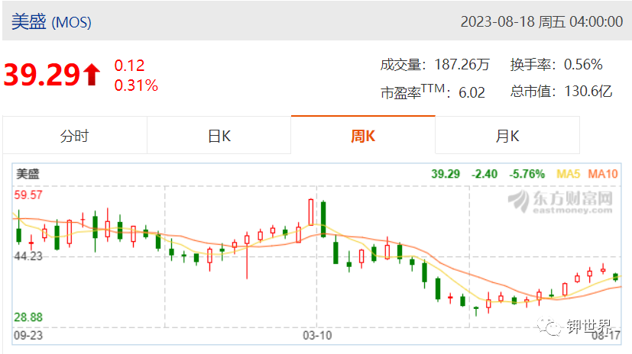Switch to the 月K tab
Image resolution: width=632 pixels, height=354 pixels.
point(507,136)
